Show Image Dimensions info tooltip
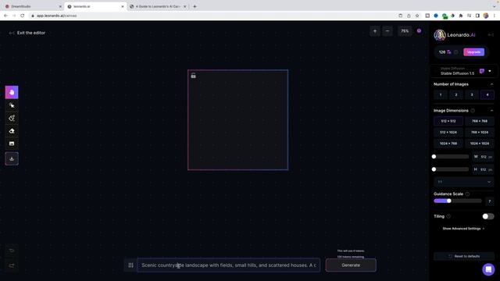500x281 pixels. (x=473, y=111)
